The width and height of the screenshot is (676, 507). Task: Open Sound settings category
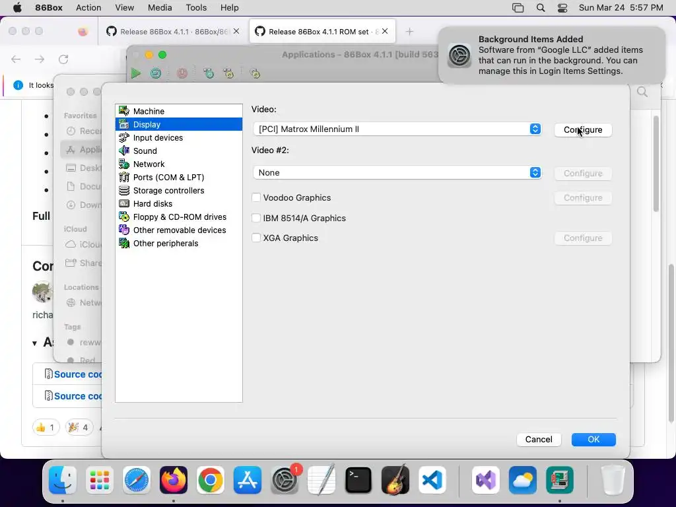click(178, 151)
